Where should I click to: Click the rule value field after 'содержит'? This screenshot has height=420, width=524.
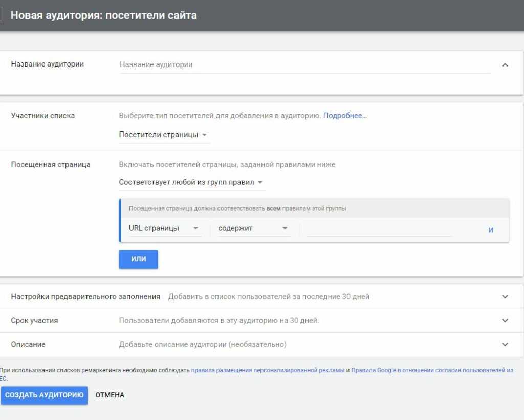click(379, 229)
